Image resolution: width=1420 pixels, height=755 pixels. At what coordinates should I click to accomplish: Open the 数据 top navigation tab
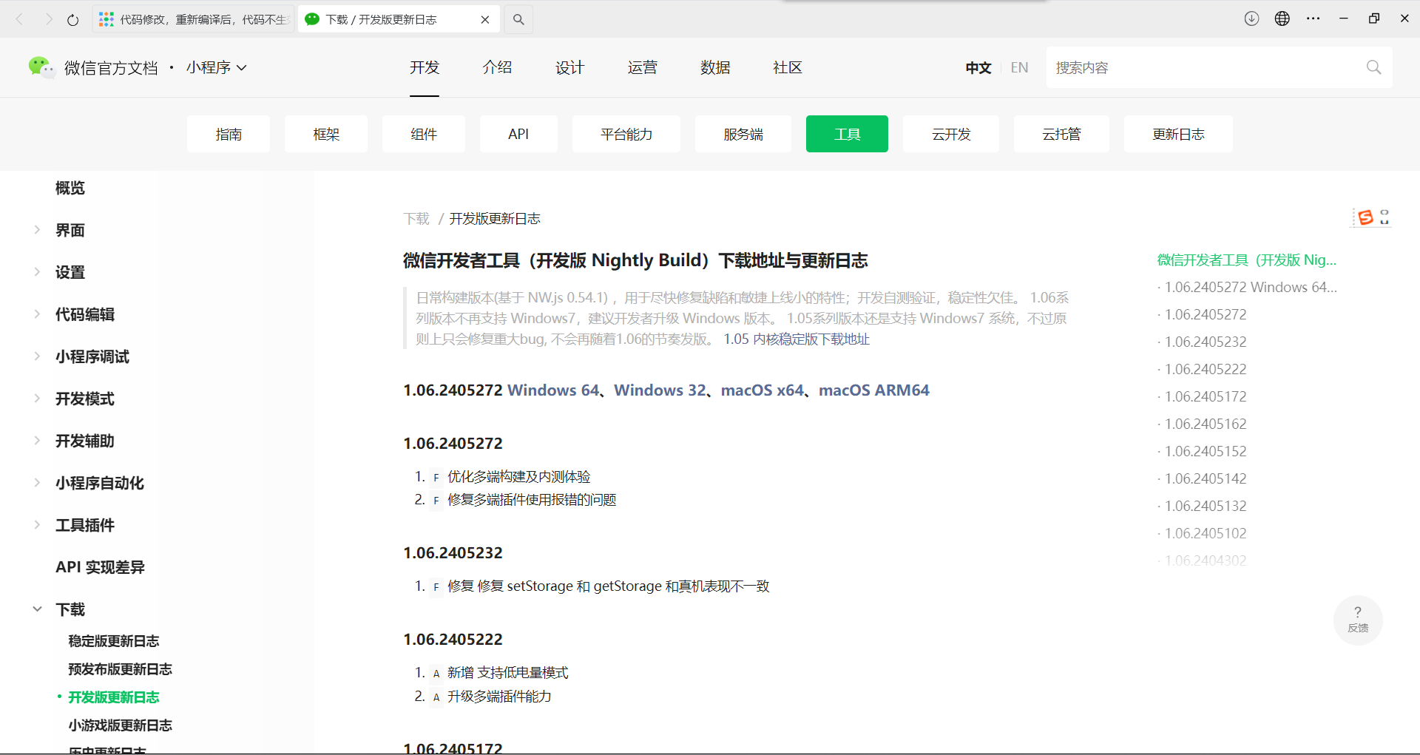pos(715,67)
